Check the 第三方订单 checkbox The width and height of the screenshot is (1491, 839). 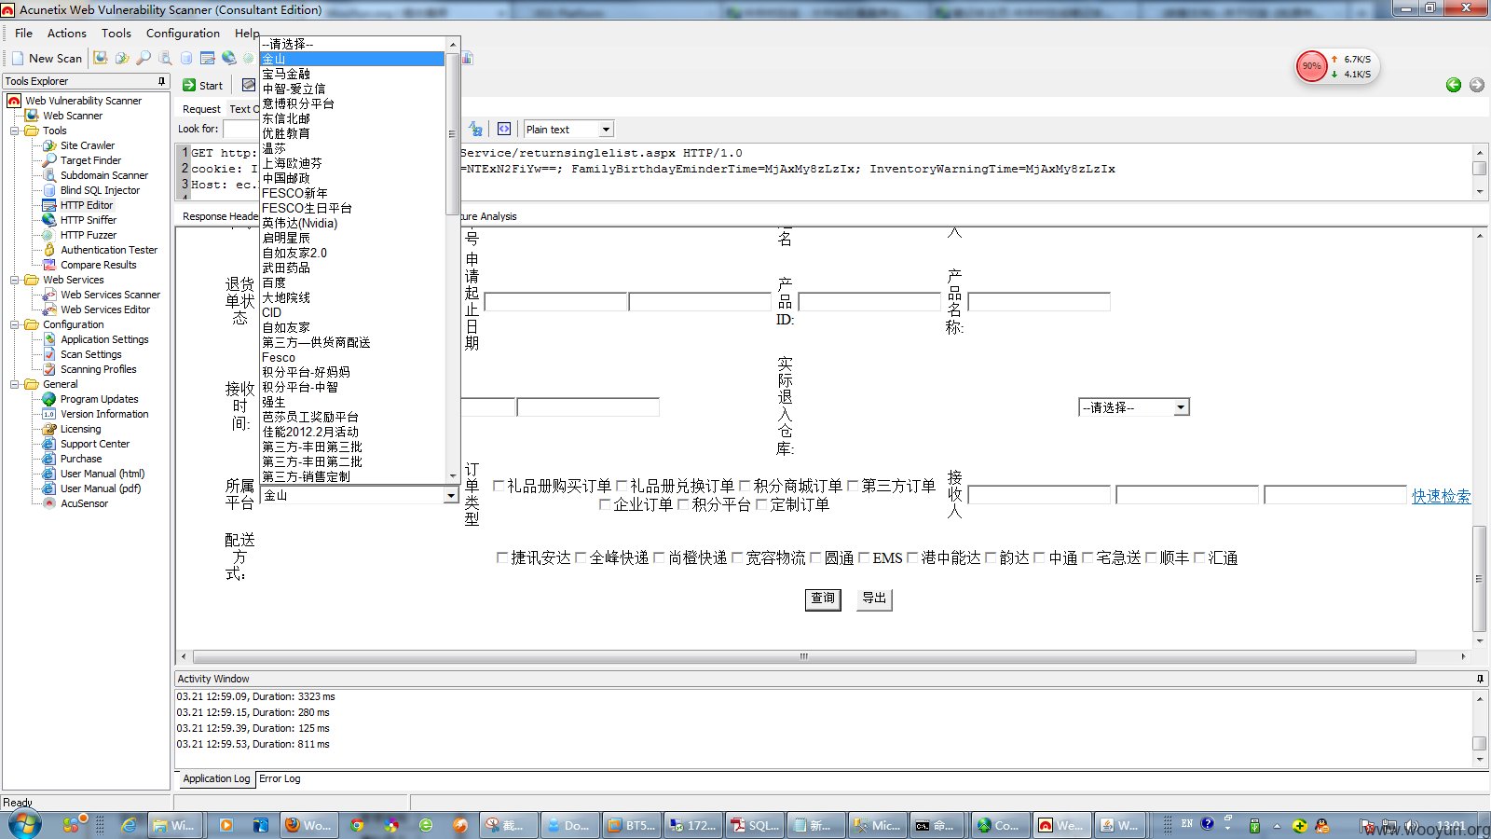pyautogui.click(x=853, y=486)
